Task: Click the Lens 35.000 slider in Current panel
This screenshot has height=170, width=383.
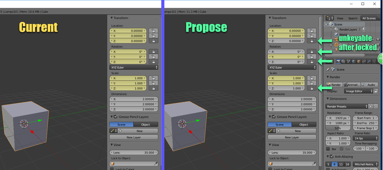Action: (134, 153)
